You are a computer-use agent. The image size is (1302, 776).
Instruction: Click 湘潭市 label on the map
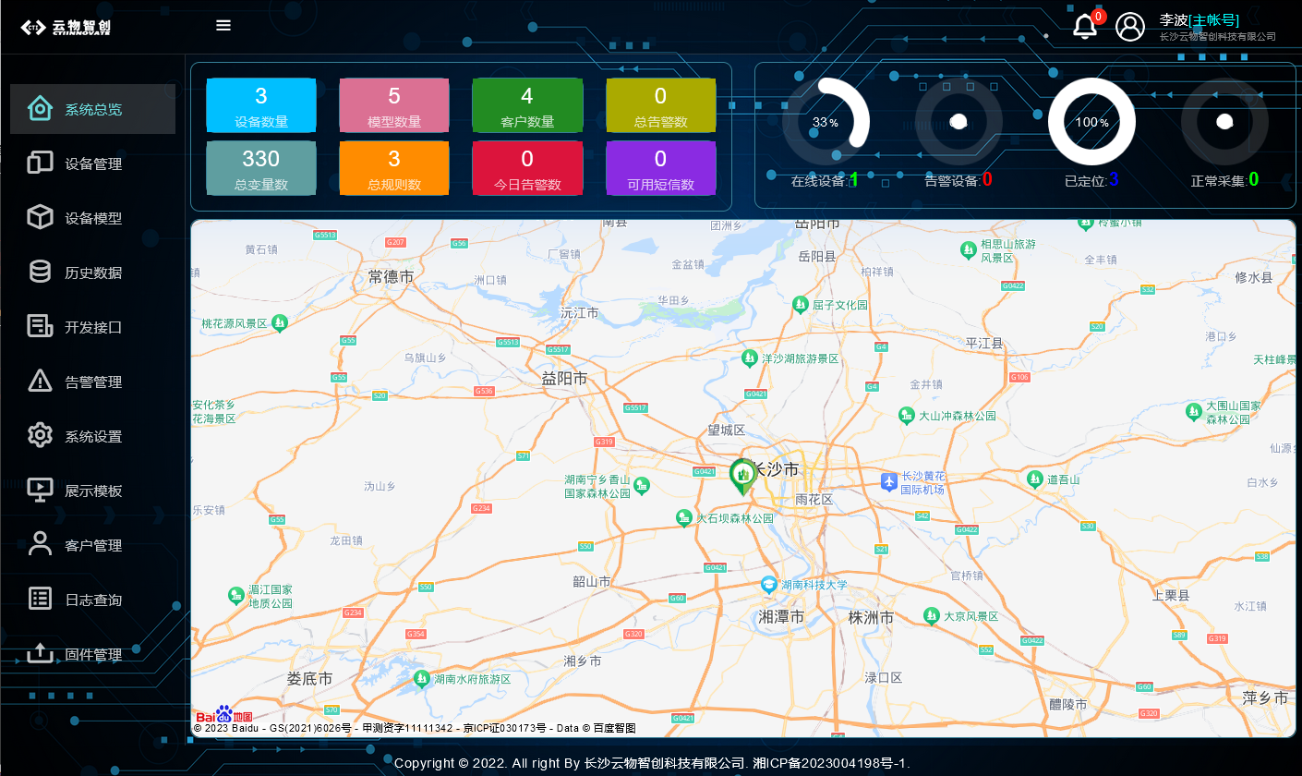(781, 617)
